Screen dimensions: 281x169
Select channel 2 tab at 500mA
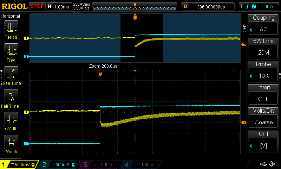[59, 164]
